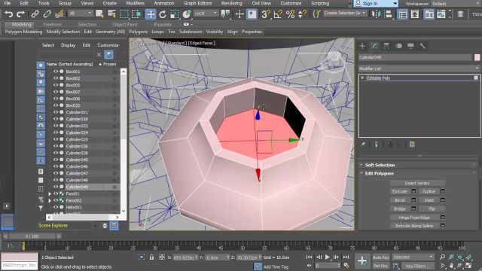
Task: Click the object color swatch beside Cylinder049
Action: coord(477,57)
